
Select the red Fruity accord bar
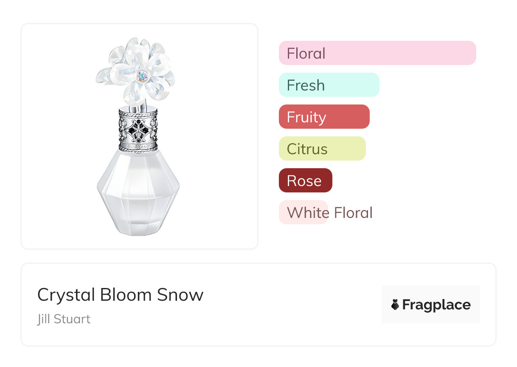pyautogui.click(x=324, y=117)
